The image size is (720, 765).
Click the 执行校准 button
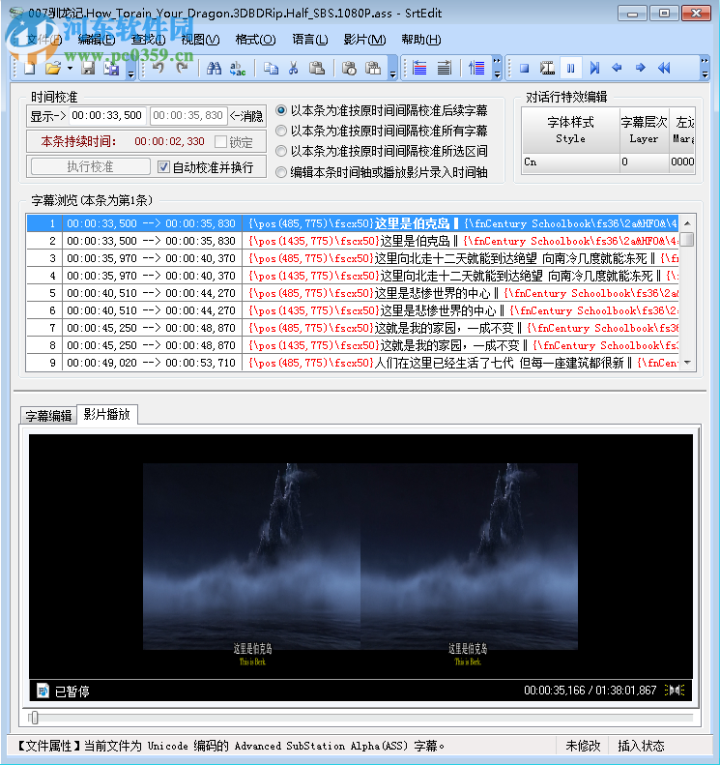coord(90,167)
